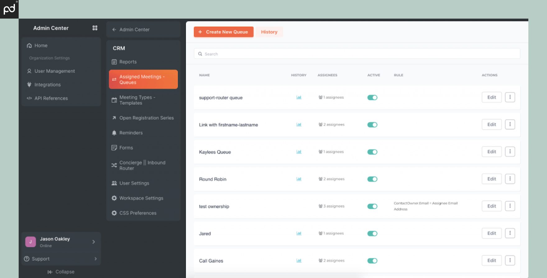Edit Kaylees Queue

(491, 152)
